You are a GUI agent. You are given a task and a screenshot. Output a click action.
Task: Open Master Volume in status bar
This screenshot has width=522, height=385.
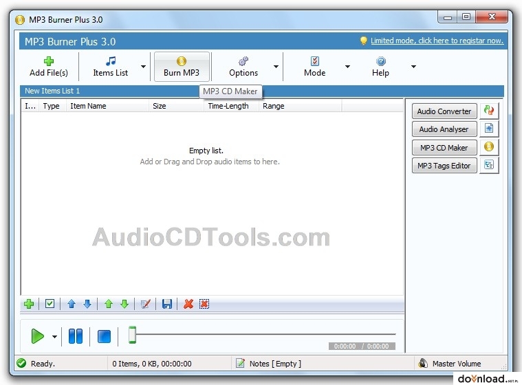(457, 364)
